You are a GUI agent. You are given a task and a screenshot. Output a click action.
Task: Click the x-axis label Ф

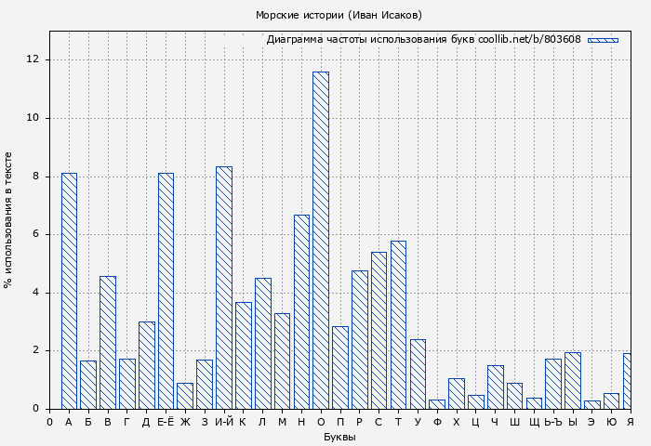(x=437, y=422)
